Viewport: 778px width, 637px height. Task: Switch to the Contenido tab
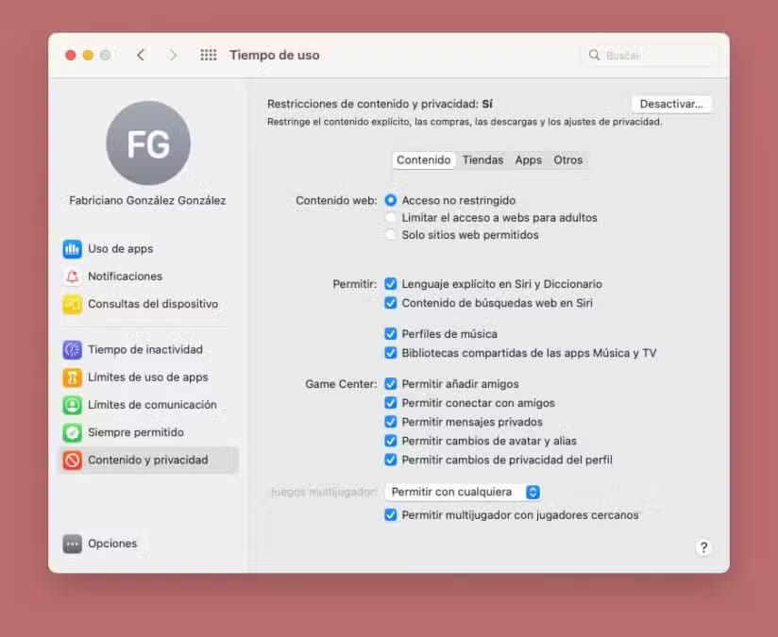click(x=423, y=160)
